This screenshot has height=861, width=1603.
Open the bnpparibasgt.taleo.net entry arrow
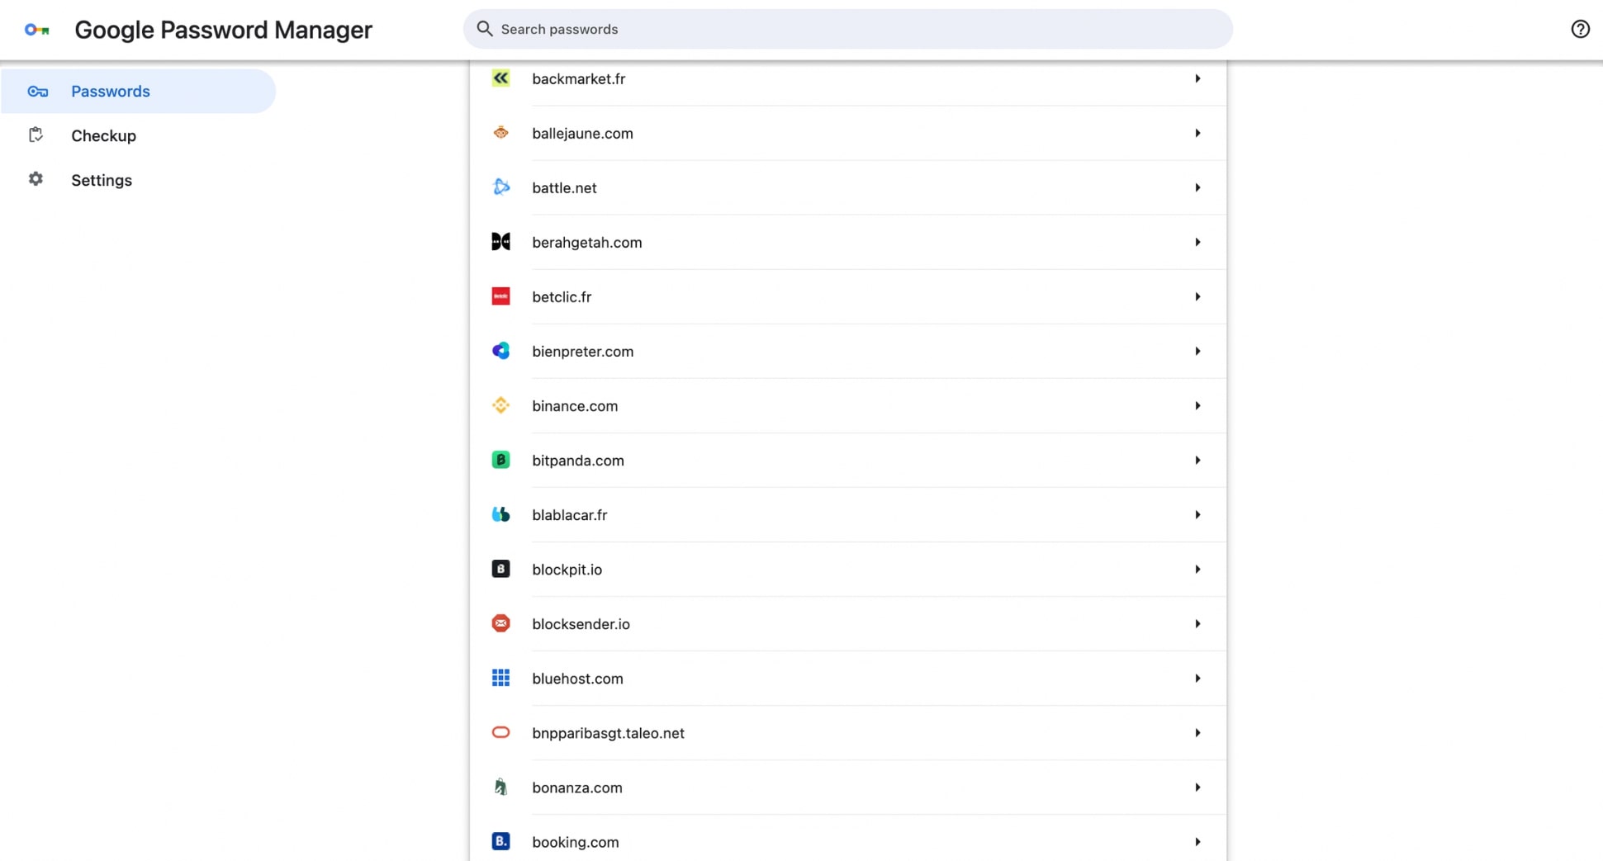(x=1198, y=732)
